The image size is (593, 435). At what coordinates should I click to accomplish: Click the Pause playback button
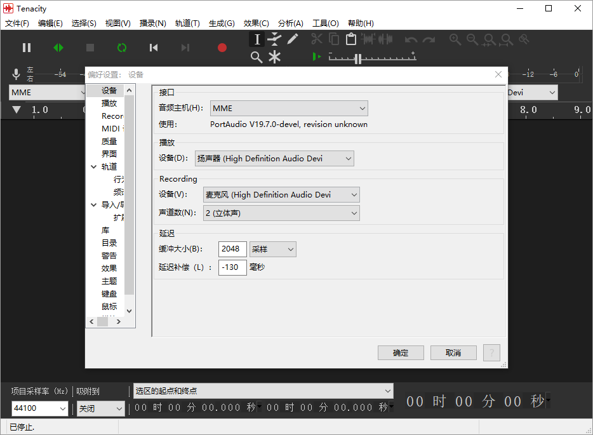click(27, 48)
